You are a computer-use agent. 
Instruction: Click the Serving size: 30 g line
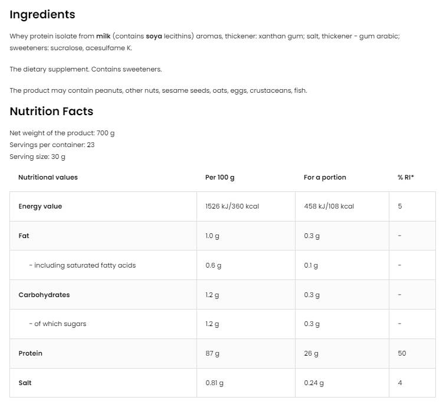point(37,157)
